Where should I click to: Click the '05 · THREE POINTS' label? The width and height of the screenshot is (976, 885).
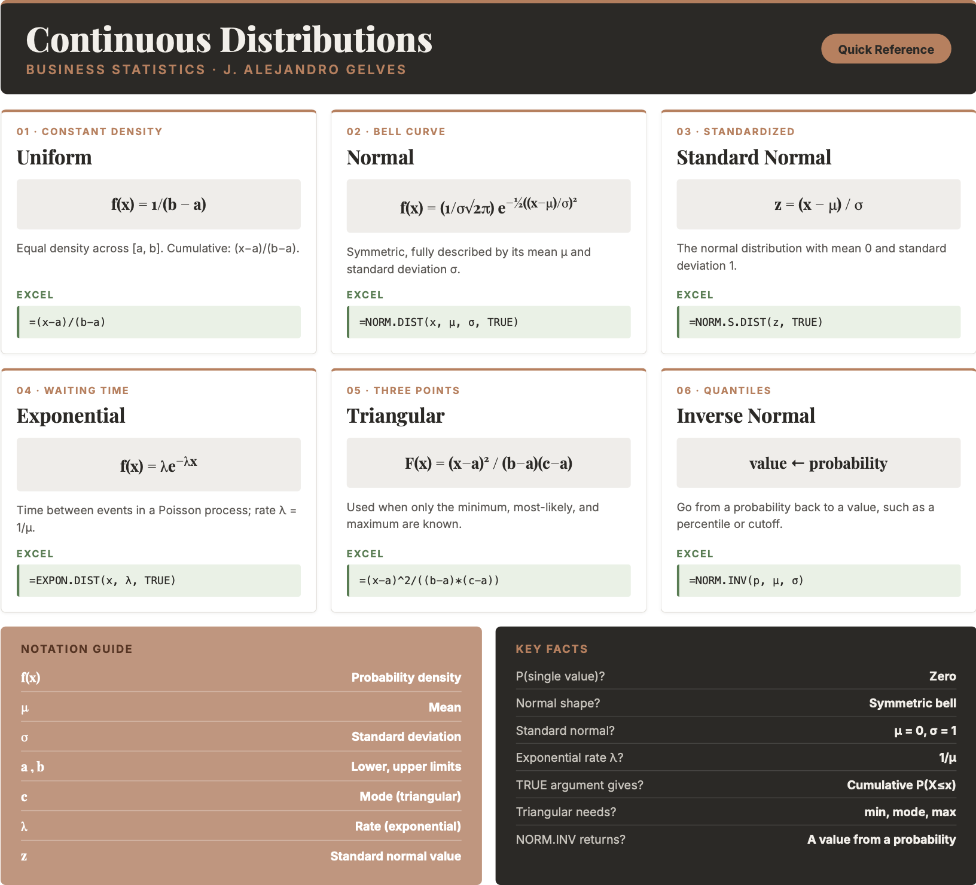click(x=403, y=390)
